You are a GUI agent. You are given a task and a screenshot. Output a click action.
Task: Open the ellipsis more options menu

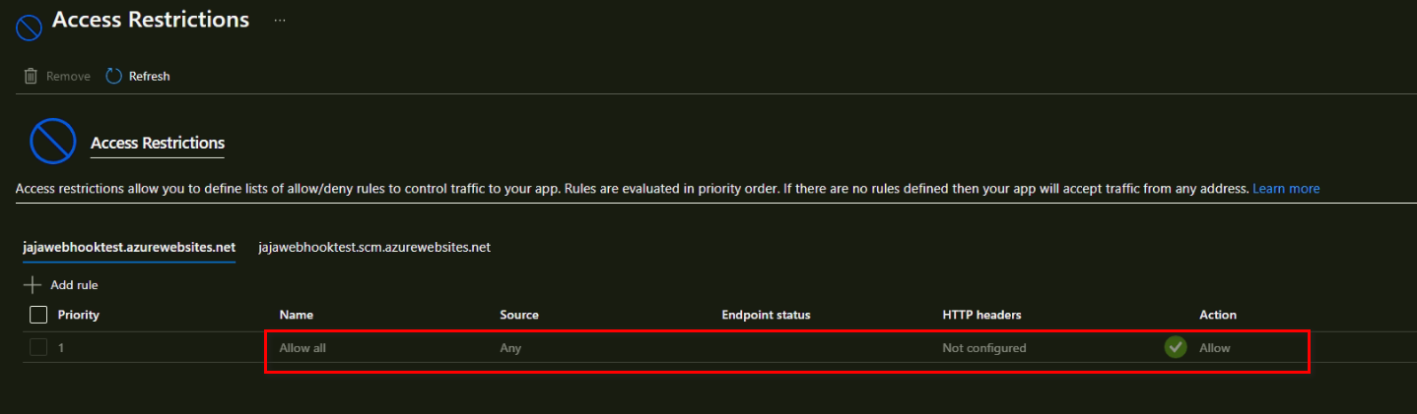click(280, 21)
